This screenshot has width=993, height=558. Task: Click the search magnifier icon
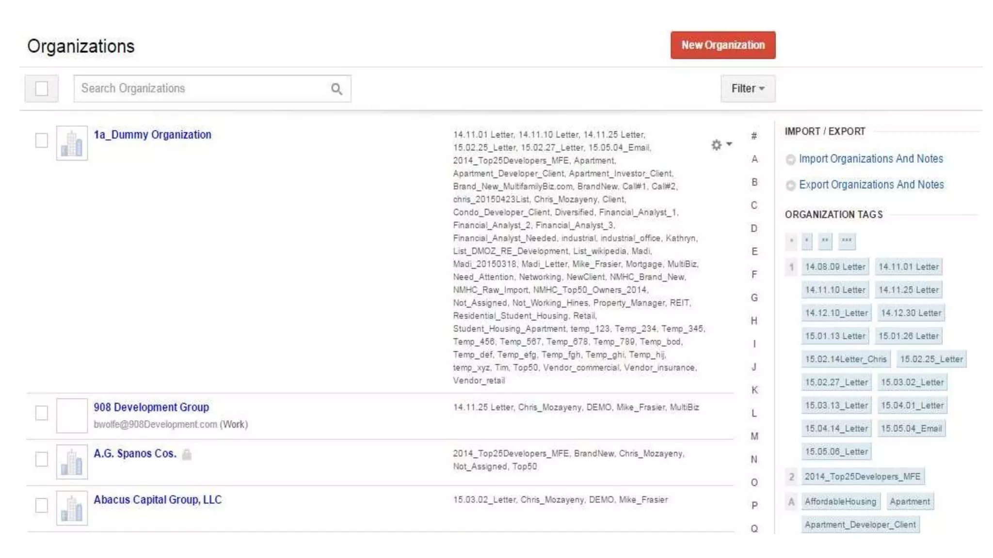point(336,89)
